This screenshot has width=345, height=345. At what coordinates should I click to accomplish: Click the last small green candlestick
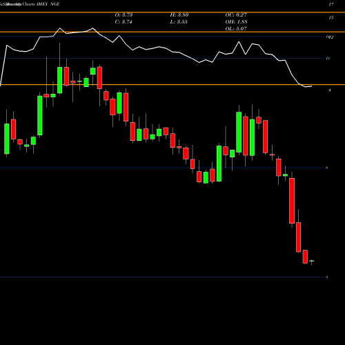312,262
